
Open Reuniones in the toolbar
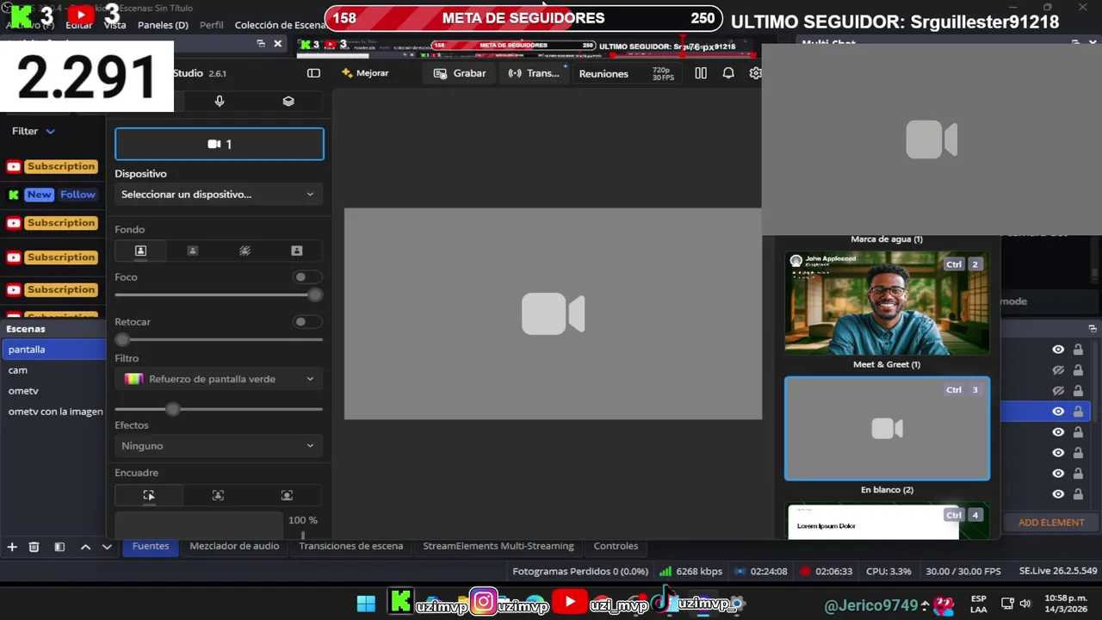click(x=604, y=73)
